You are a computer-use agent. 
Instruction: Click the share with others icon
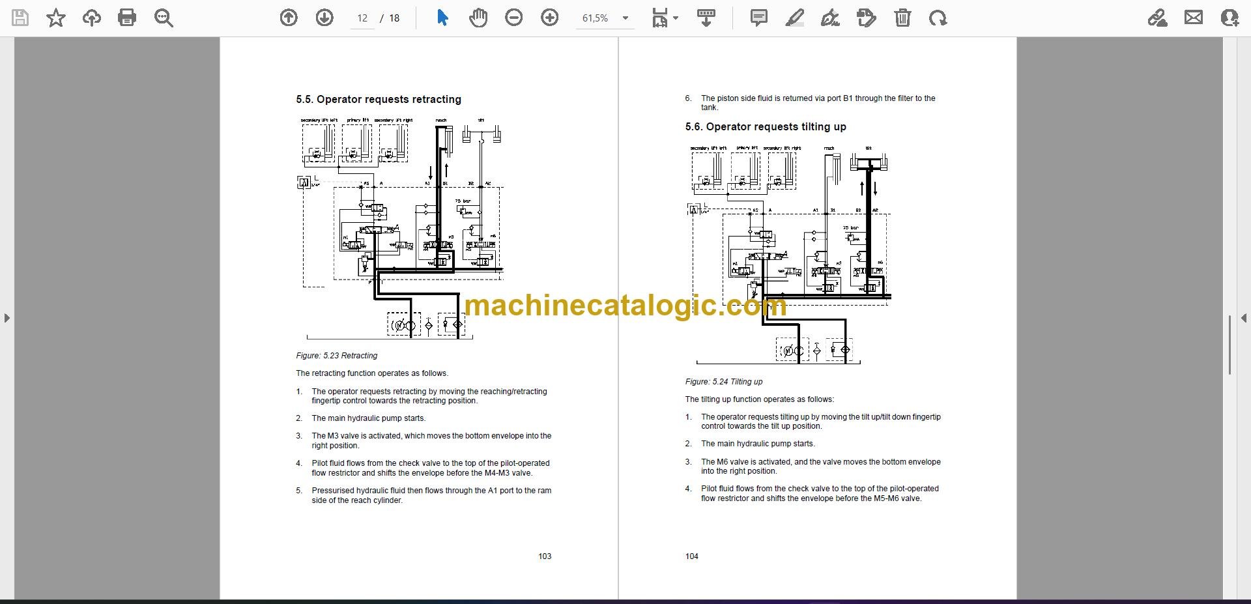1229,18
